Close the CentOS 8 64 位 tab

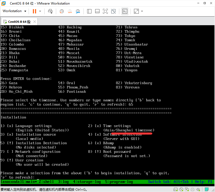34,22
